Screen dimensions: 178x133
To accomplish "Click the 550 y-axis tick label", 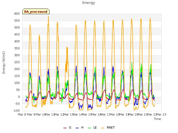I will point(17,21).
